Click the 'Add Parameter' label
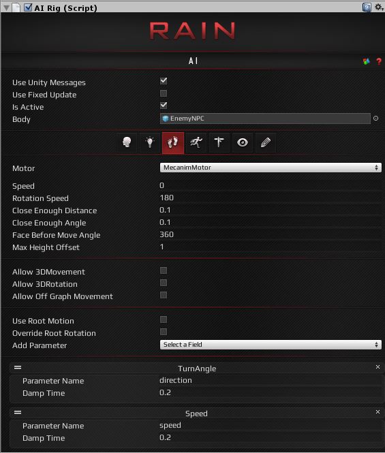This screenshot has height=453, width=385. pos(40,345)
